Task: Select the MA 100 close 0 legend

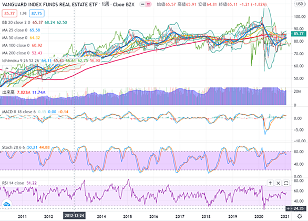Action: click(x=16, y=45)
